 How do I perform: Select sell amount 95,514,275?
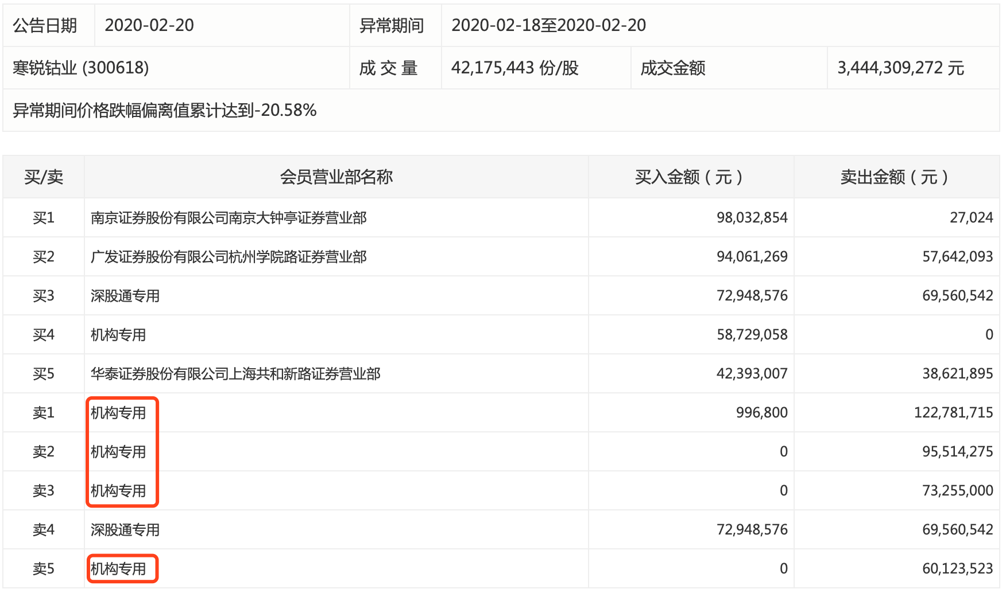[x=958, y=451]
